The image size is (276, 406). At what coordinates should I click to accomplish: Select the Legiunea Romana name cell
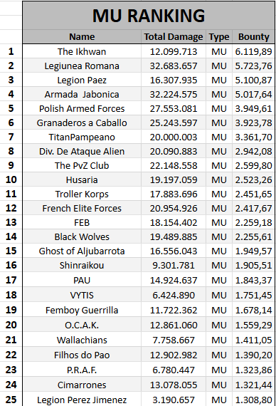pyautogui.click(x=82, y=66)
